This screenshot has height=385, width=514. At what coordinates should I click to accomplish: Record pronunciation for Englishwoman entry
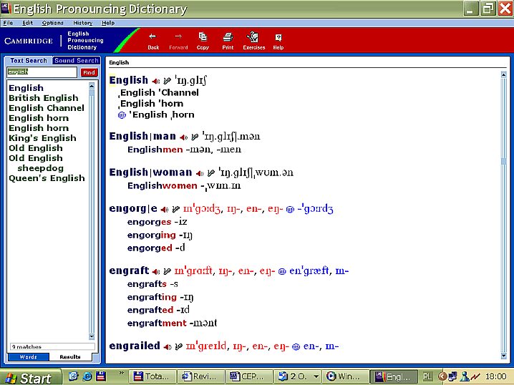click(x=211, y=172)
